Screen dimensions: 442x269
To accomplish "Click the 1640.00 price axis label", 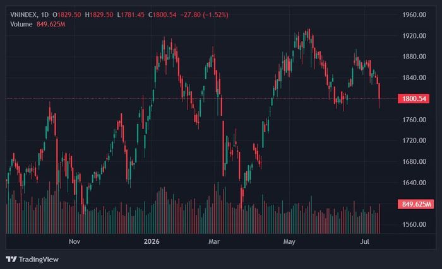I will [414, 183].
